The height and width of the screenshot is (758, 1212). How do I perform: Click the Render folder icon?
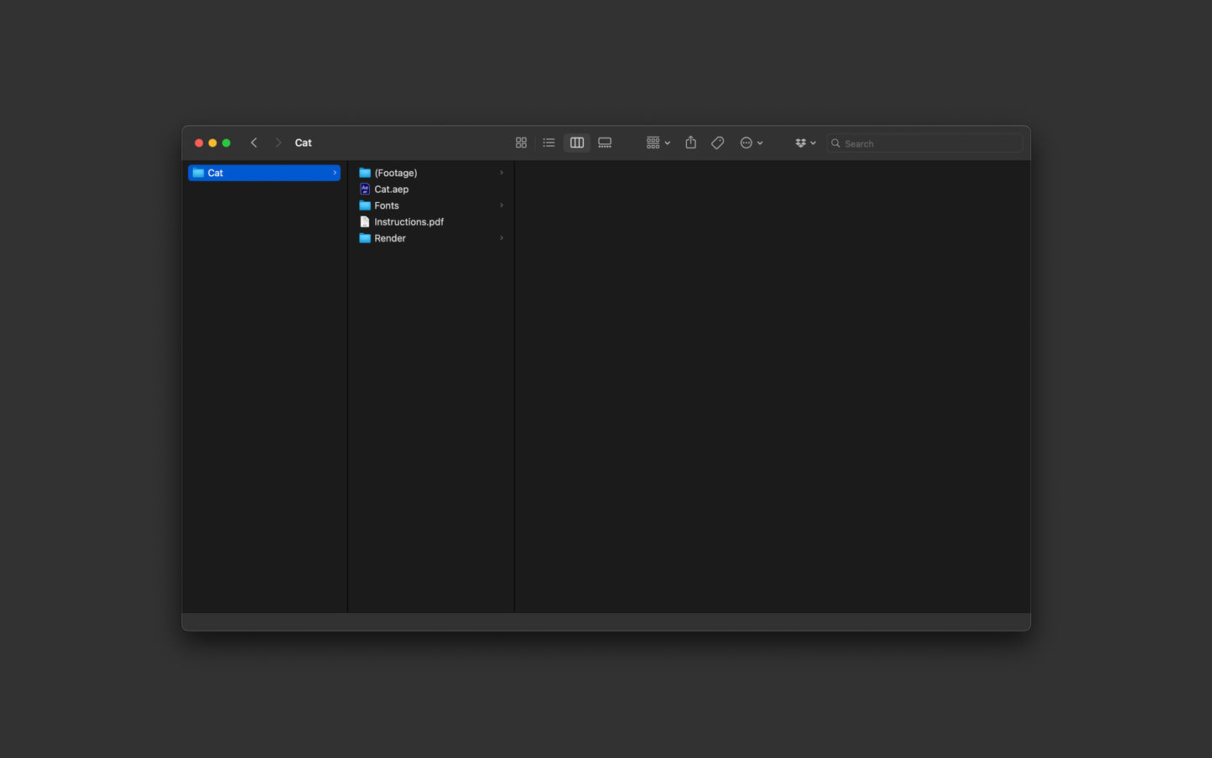click(x=365, y=238)
